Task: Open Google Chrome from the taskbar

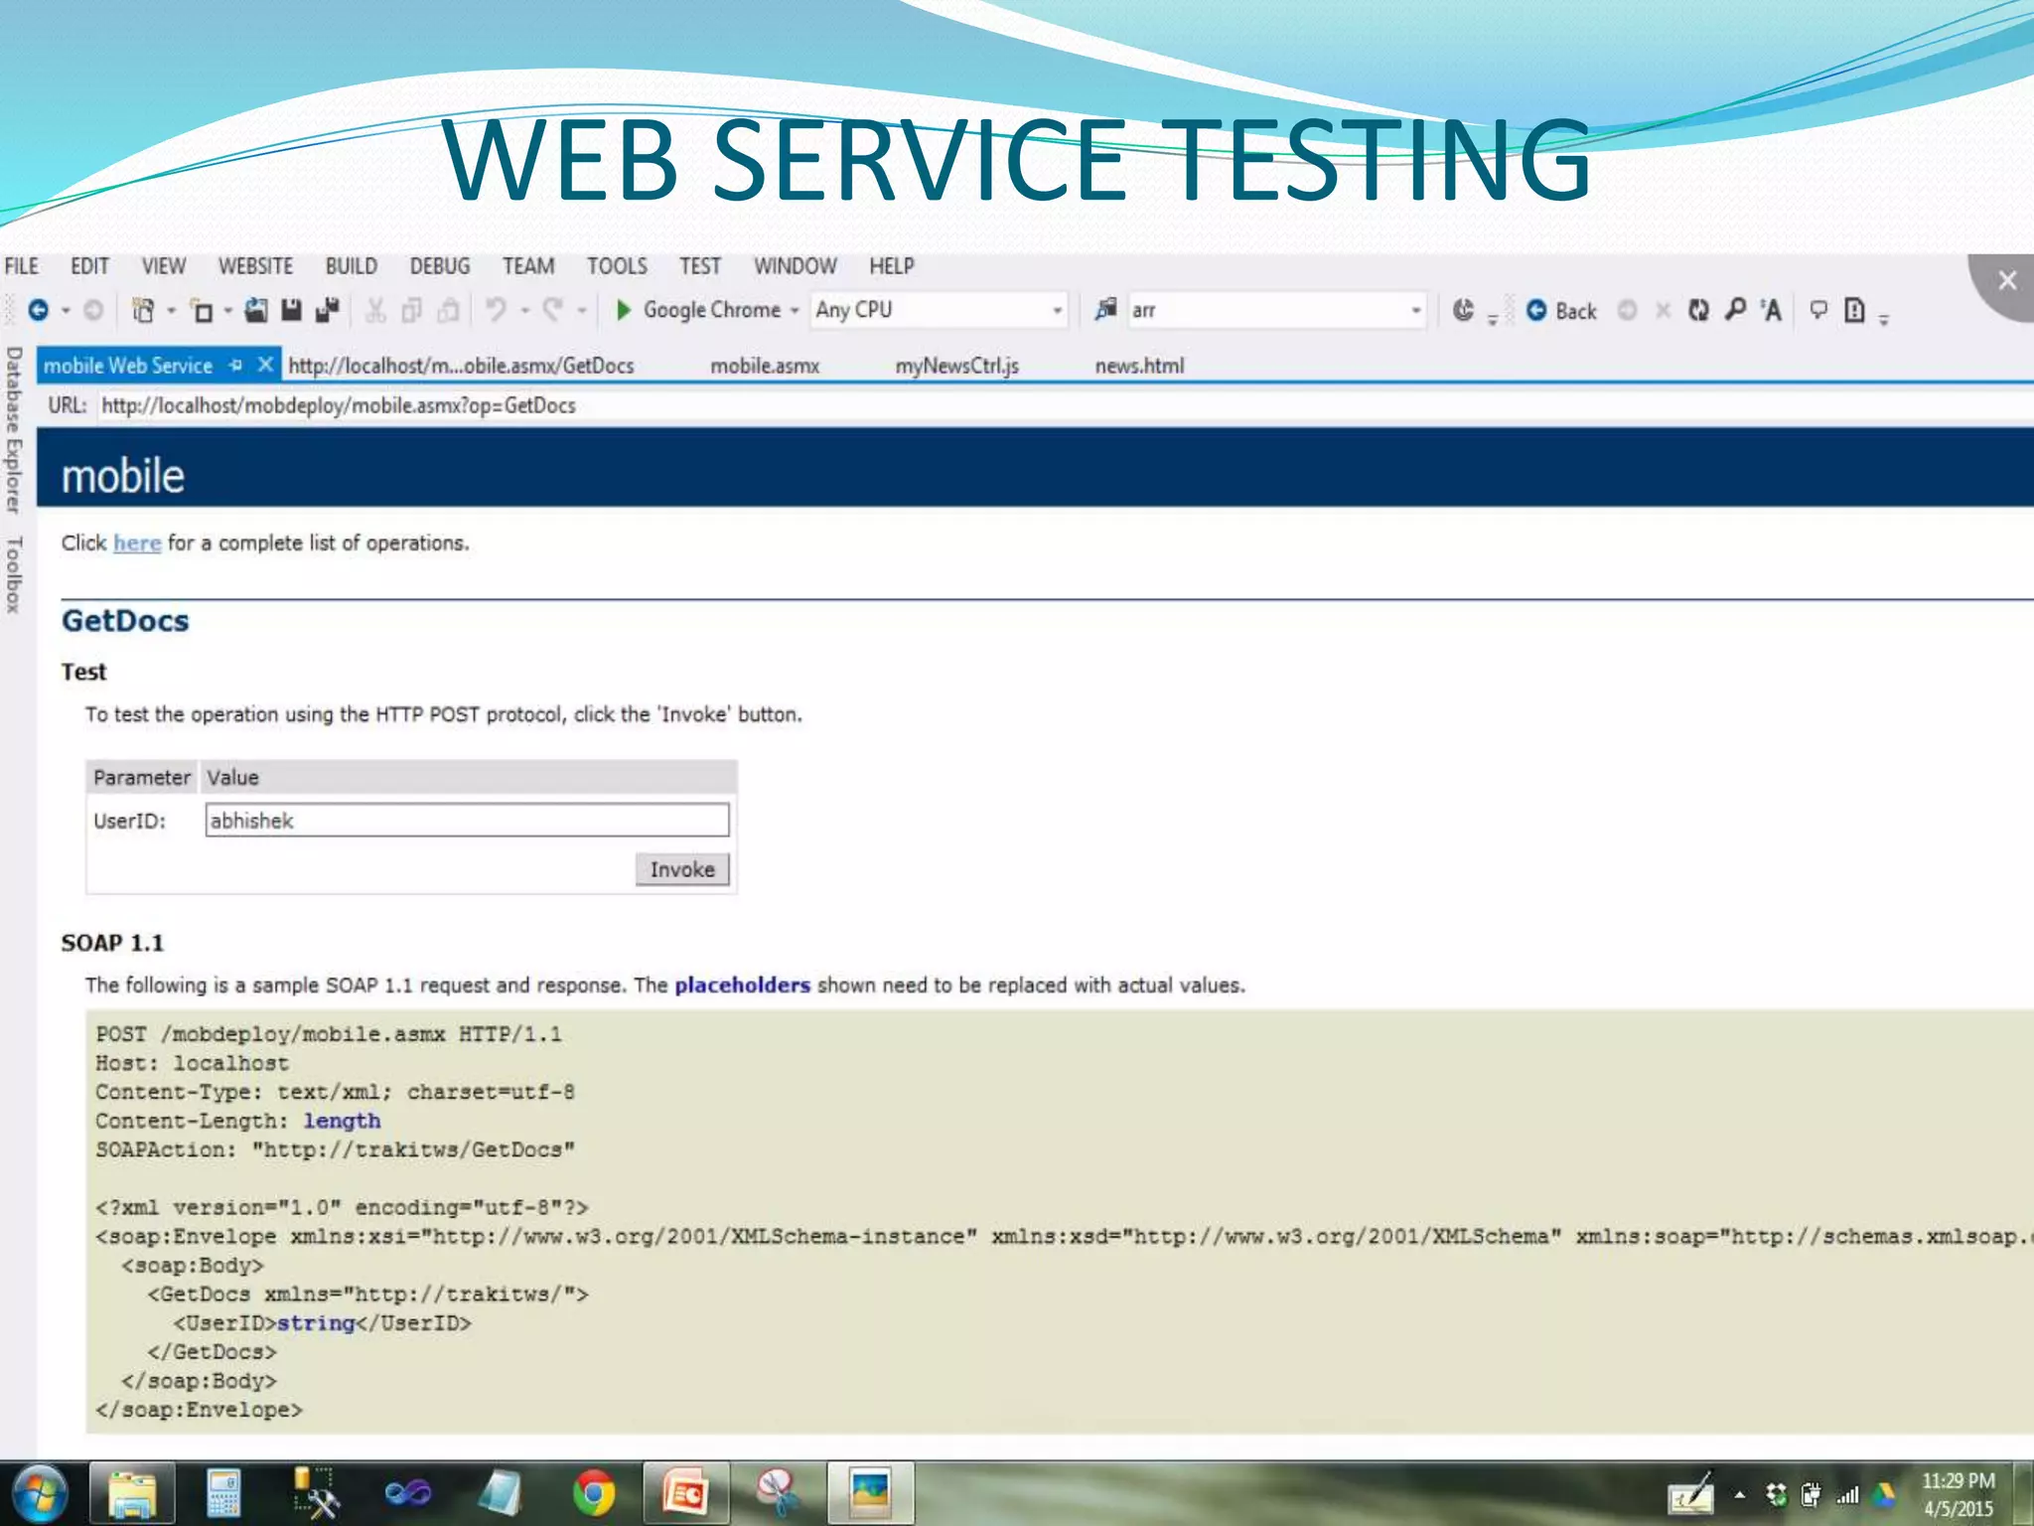Action: click(x=594, y=1493)
